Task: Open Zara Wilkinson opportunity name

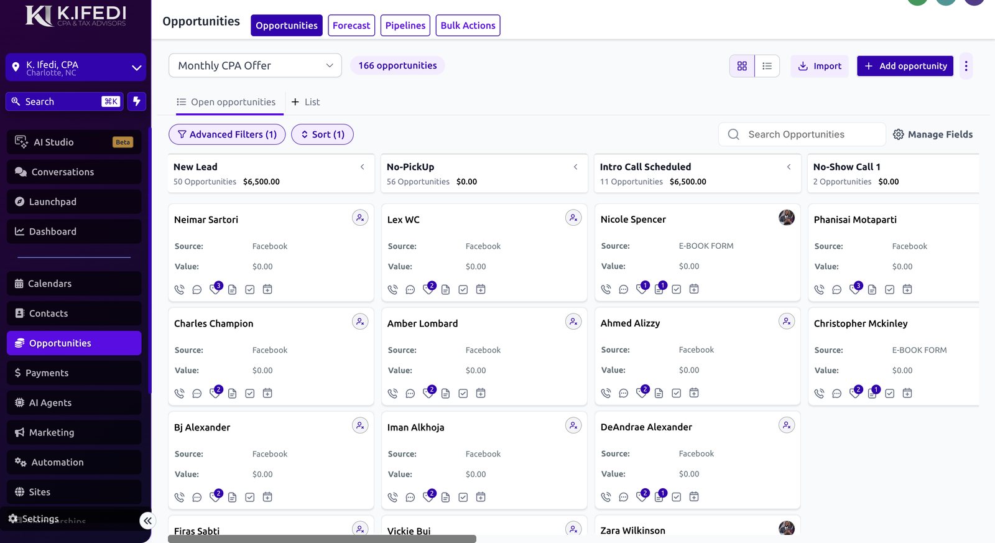Action: pyautogui.click(x=633, y=531)
